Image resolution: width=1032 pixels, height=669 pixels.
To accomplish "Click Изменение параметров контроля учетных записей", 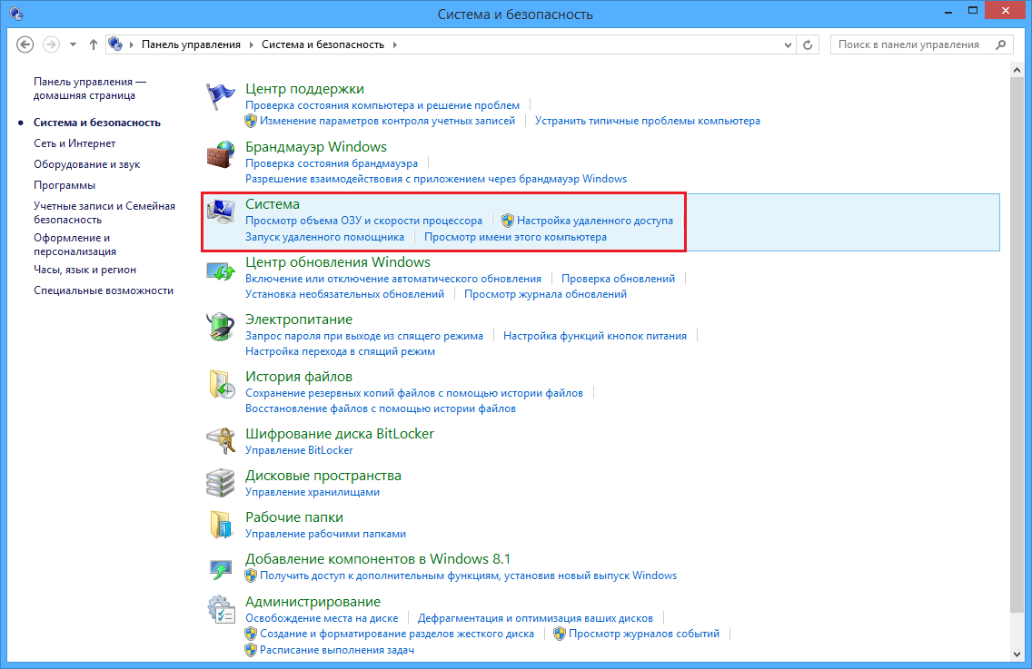I will [x=387, y=121].
